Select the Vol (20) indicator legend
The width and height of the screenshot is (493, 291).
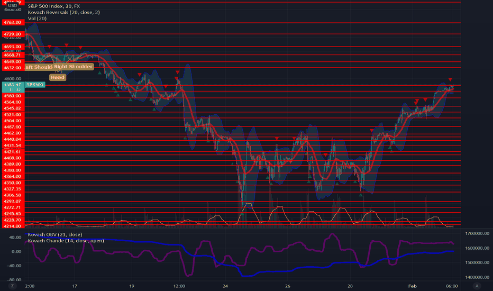(x=37, y=18)
